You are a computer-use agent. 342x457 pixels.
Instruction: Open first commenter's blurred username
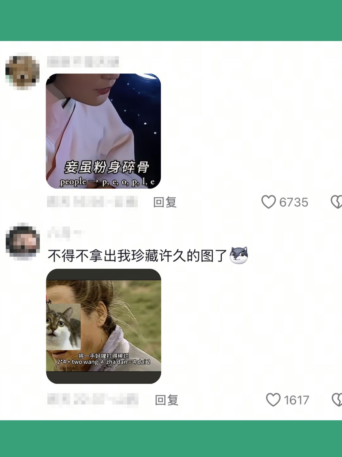83,62
